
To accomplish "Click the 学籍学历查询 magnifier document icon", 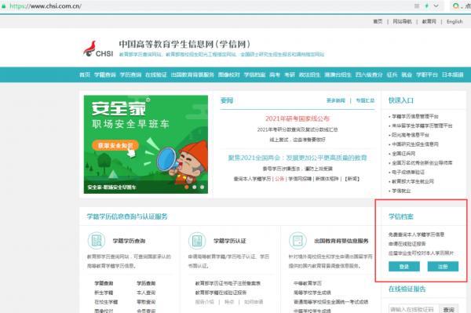I will coord(97,240).
